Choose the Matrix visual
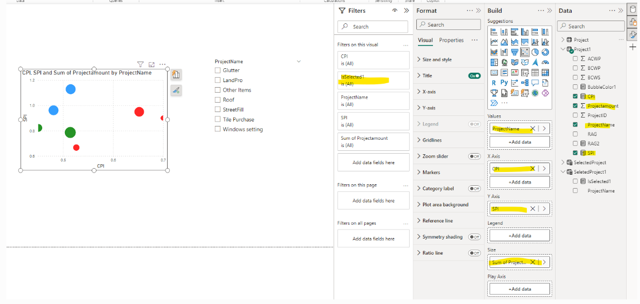The image size is (640, 304). tap(545, 73)
